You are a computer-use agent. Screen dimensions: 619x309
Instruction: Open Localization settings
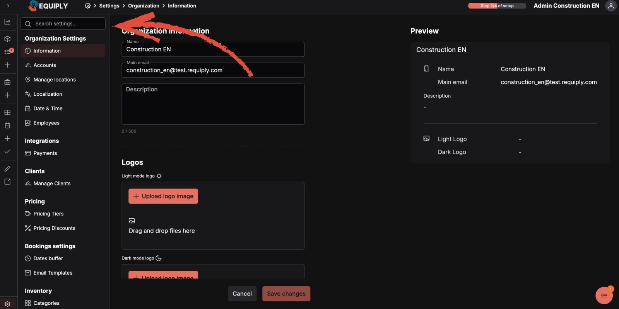tap(63, 94)
